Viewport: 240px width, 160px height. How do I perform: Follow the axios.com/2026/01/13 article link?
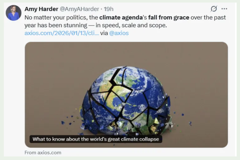point(62,33)
